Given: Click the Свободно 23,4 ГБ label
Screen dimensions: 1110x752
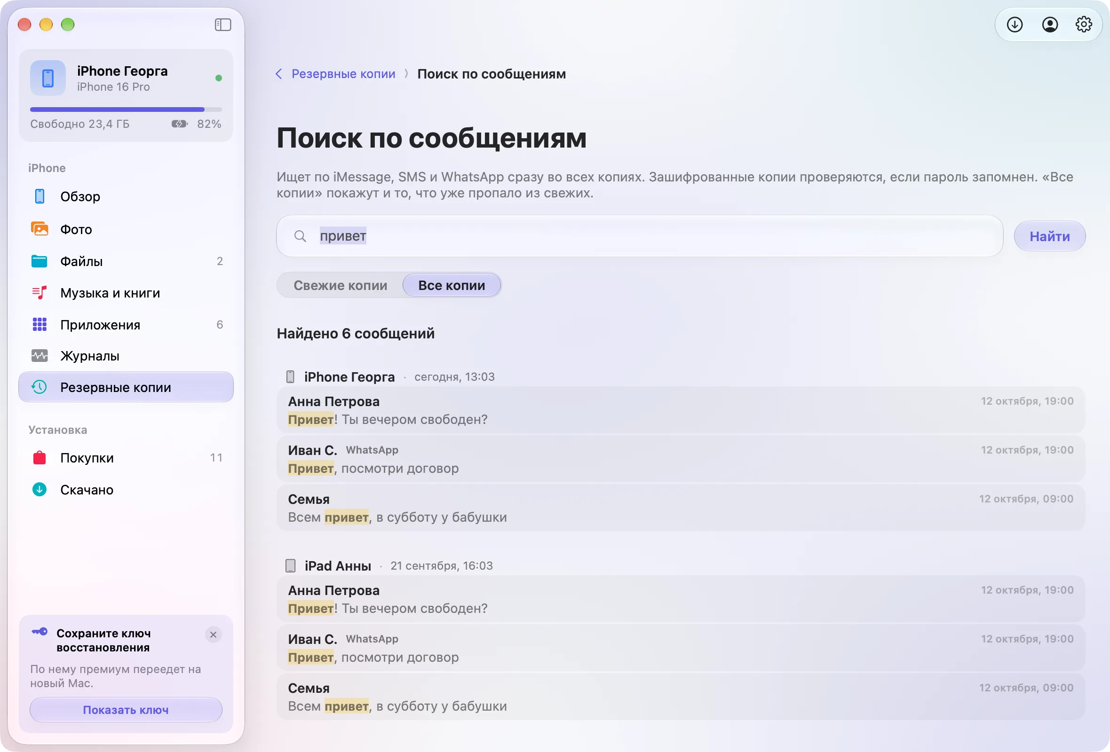Looking at the screenshot, I should (x=80, y=124).
